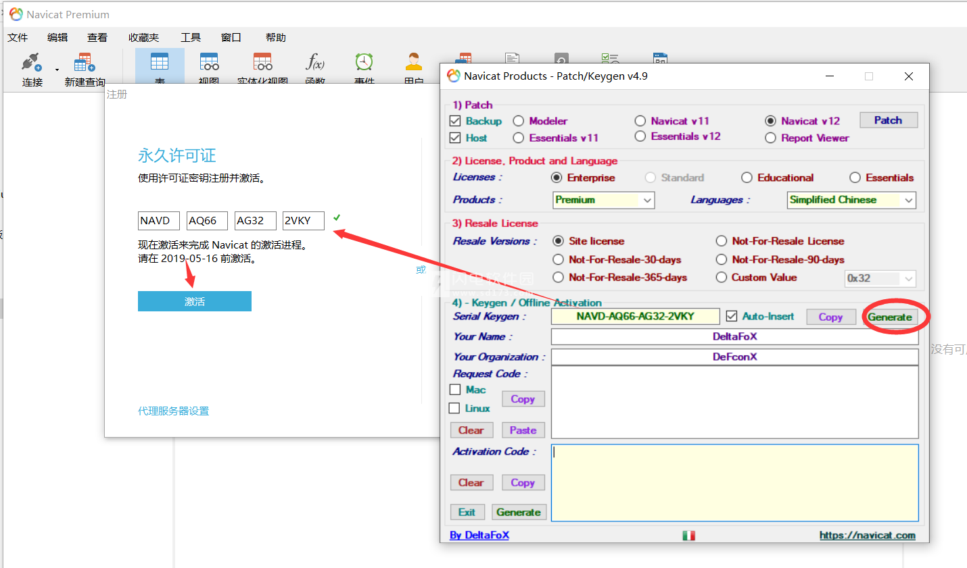
Task: Open the By DeltaFoX link
Action: click(479, 535)
